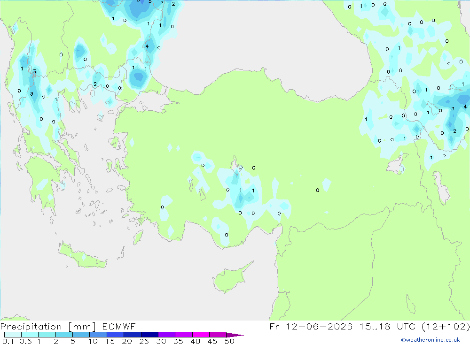The image size is (470, 344).
Task: Select the 2–5 mm legend color box
Action: (64, 335)
